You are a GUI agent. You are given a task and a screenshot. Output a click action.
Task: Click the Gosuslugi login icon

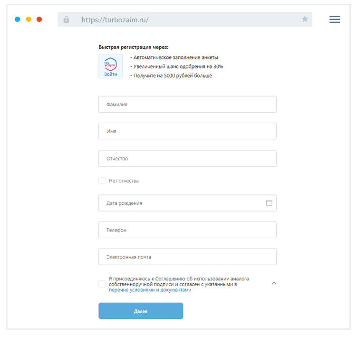110,66
